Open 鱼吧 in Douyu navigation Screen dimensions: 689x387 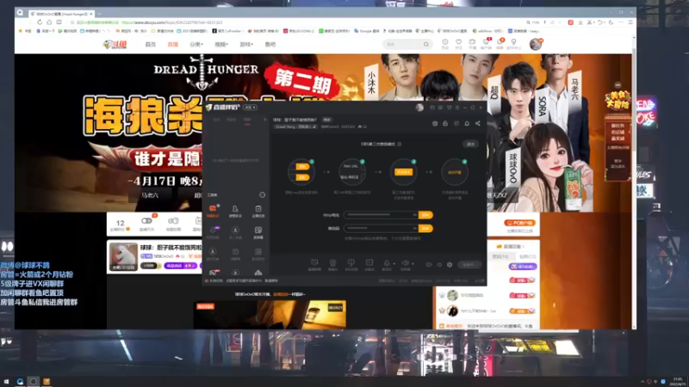click(x=270, y=45)
